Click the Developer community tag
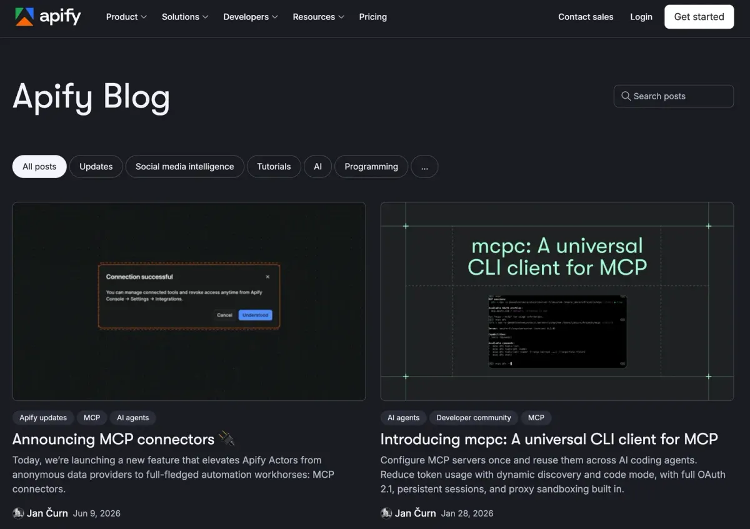 tap(474, 418)
